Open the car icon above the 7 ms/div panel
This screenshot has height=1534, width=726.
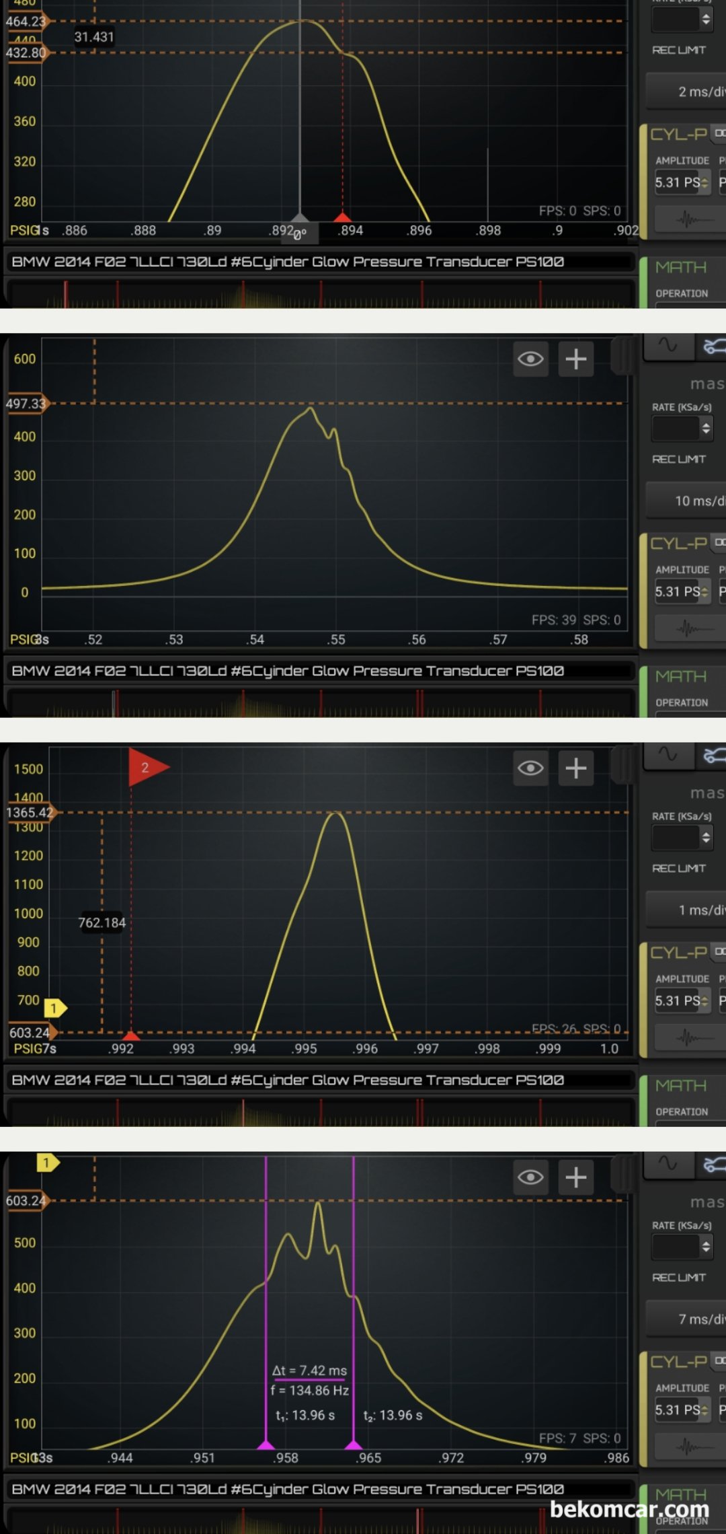[713, 1164]
